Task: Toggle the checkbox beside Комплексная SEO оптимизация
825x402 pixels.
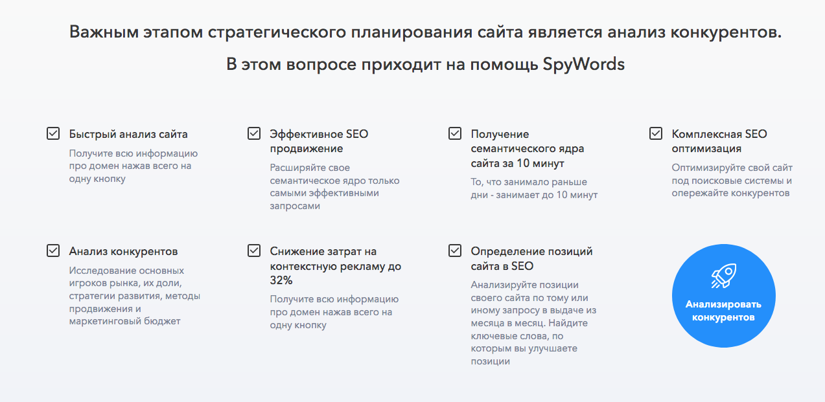Action: tap(656, 133)
